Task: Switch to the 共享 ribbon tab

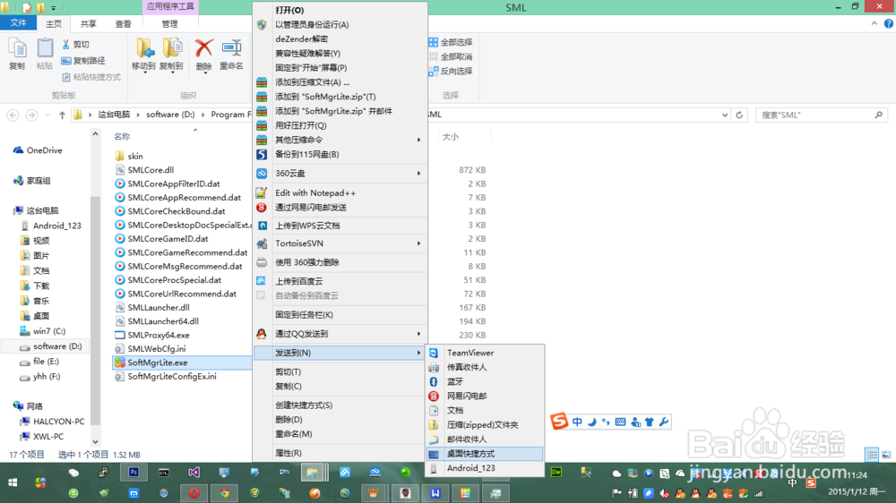Action: click(88, 23)
